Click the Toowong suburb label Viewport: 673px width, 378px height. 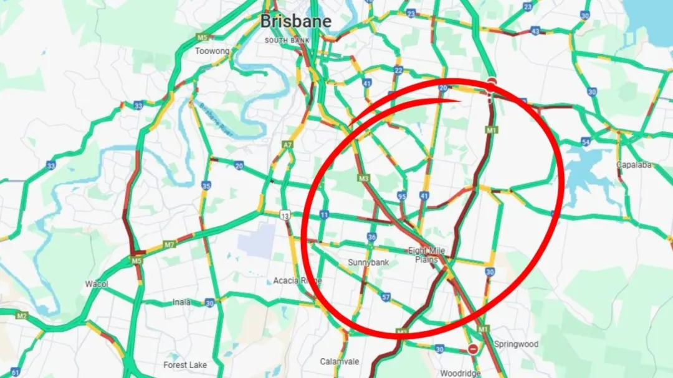pyautogui.click(x=212, y=51)
